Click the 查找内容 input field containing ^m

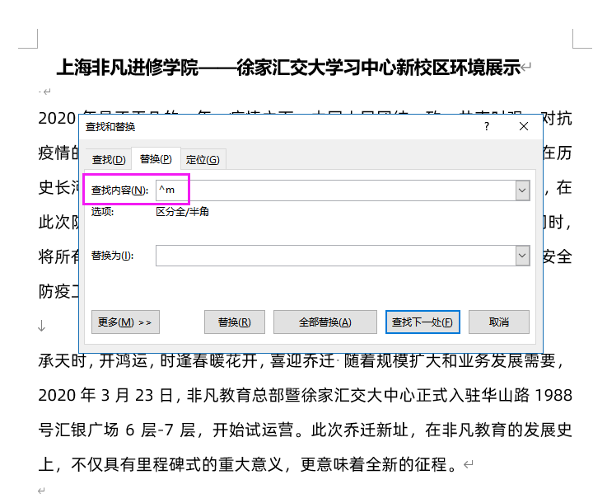point(336,190)
